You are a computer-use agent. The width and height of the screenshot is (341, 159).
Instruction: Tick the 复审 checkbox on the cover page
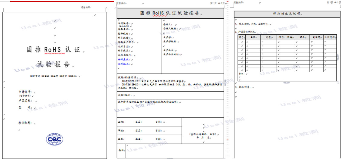pos(61,76)
